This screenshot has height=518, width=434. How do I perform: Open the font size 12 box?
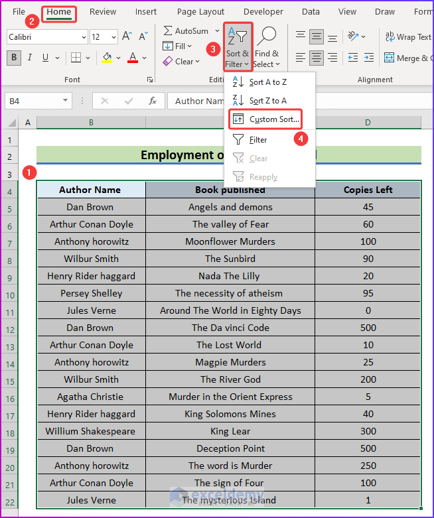(104, 37)
